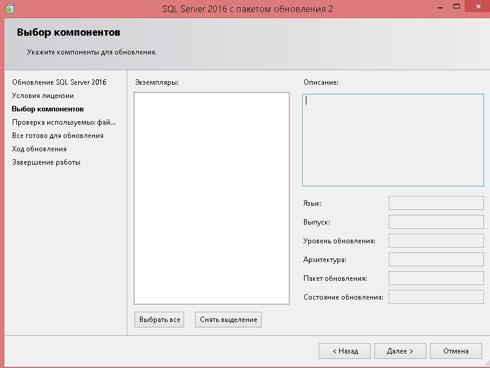Click the 'Выпуск' field
Viewport: 490px width, 368px height.
[x=436, y=222]
